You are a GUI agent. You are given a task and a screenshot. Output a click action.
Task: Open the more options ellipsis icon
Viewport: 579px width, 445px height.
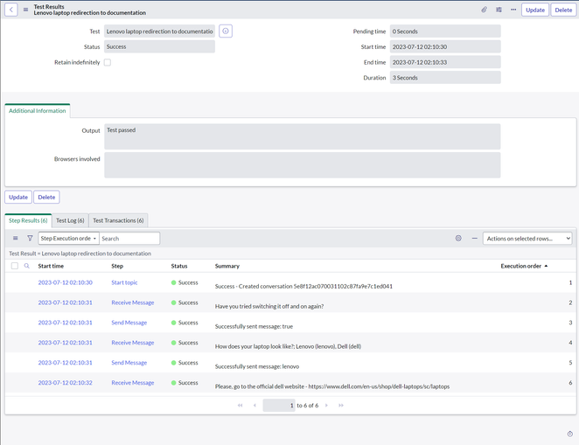click(513, 10)
